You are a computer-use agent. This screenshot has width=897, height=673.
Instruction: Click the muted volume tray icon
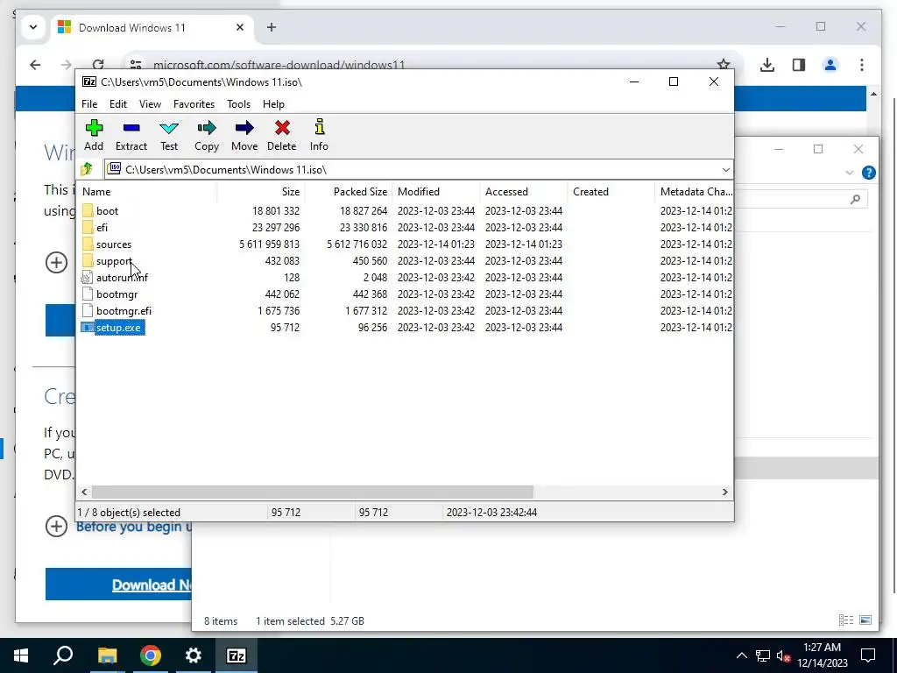(x=784, y=655)
